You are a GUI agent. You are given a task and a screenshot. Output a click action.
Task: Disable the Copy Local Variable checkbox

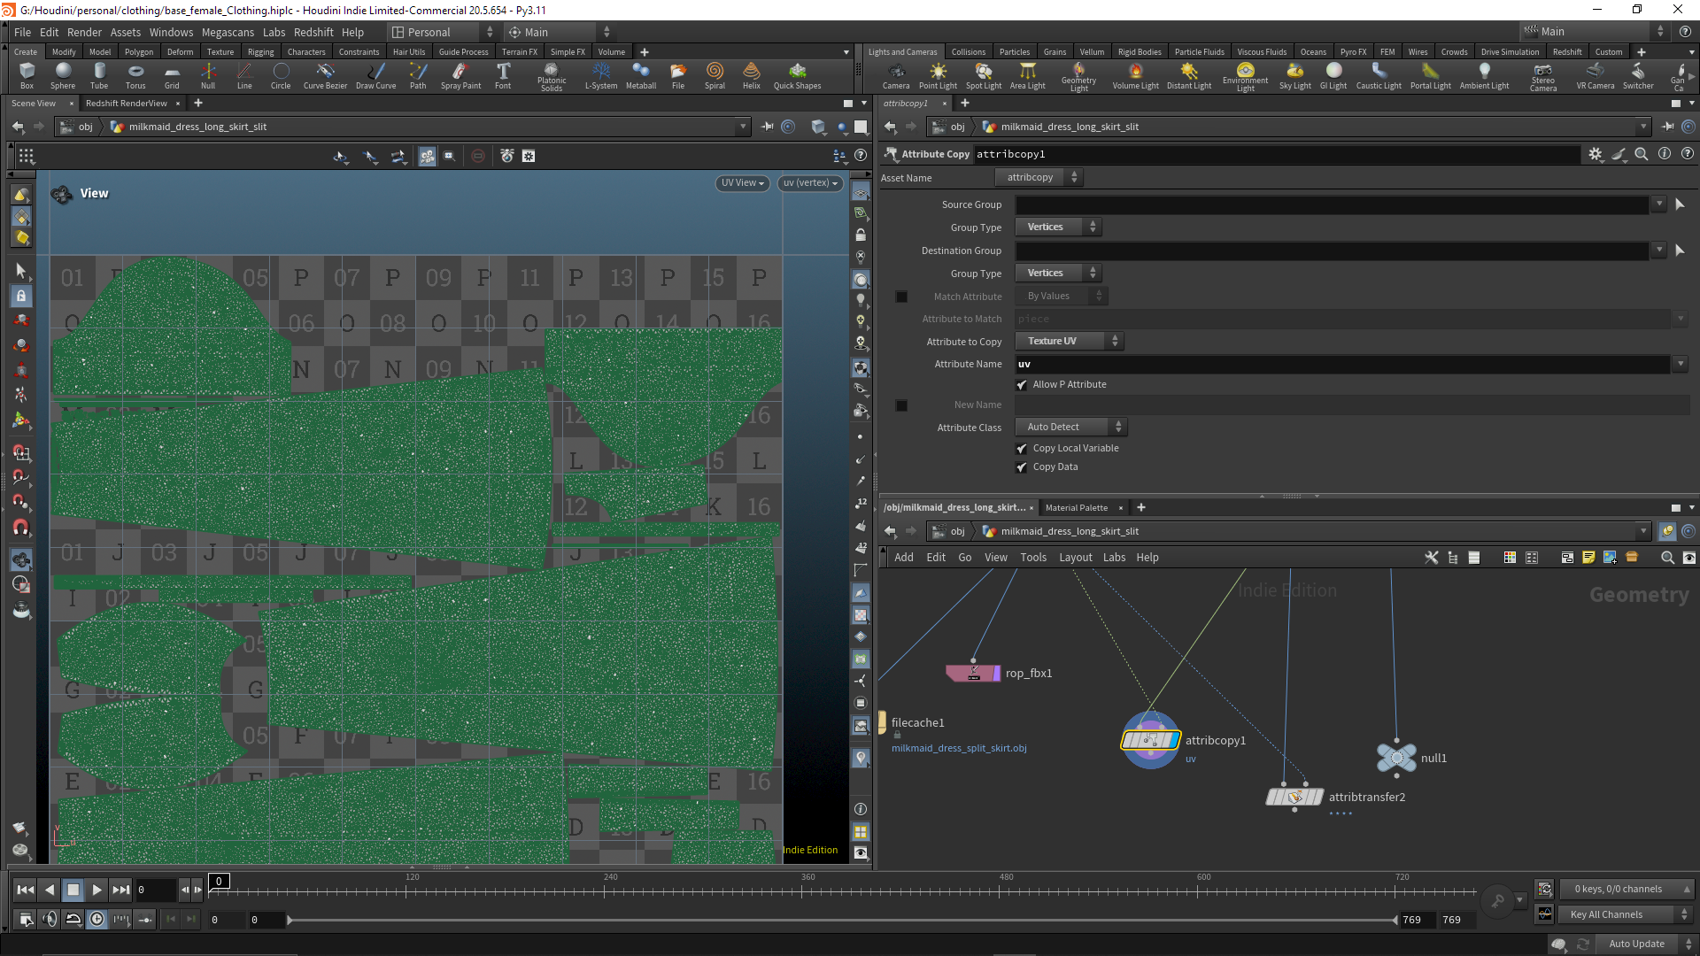(x=1022, y=448)
